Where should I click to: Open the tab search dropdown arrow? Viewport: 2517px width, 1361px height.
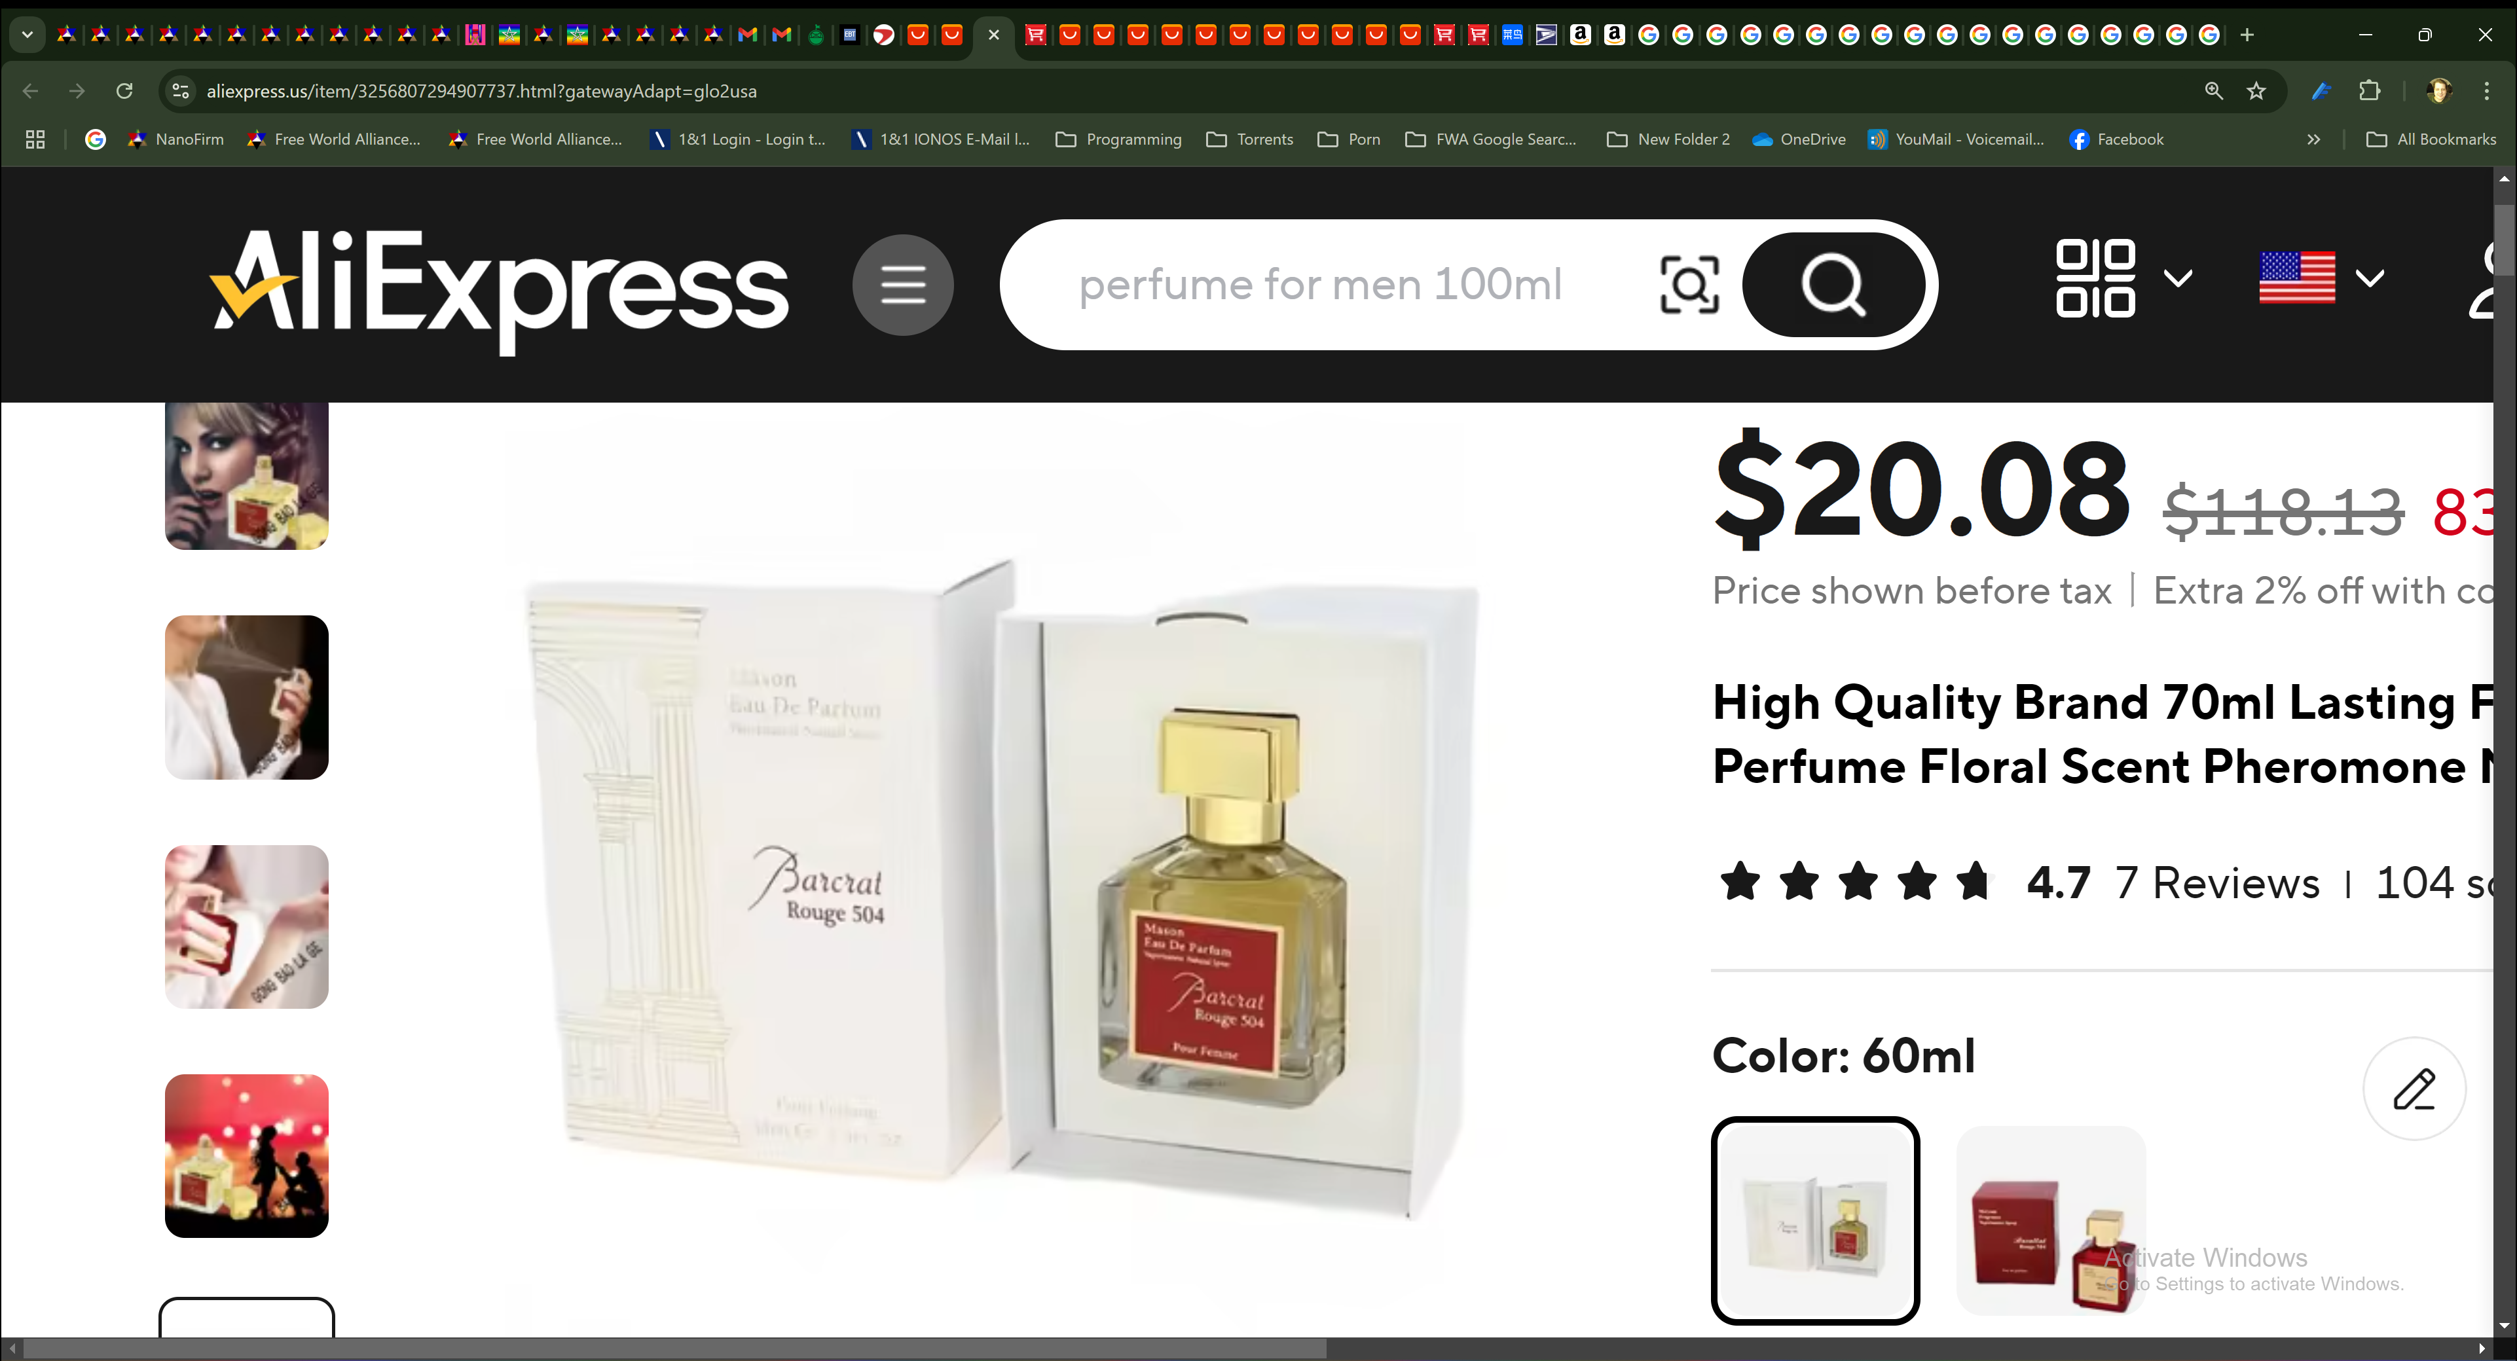(x=28, y=35)
